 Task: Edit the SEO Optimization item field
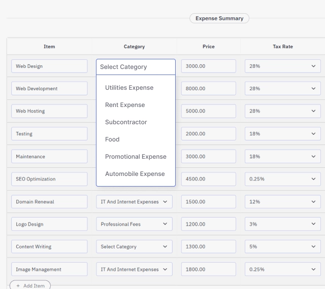click(x=49, y=179)
